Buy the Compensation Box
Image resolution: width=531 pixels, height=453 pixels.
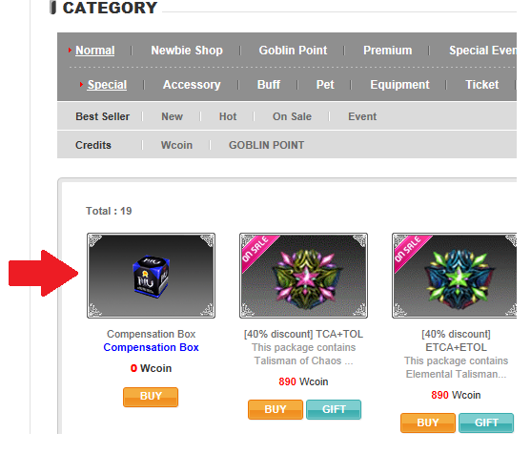click(x=151, y=397)
